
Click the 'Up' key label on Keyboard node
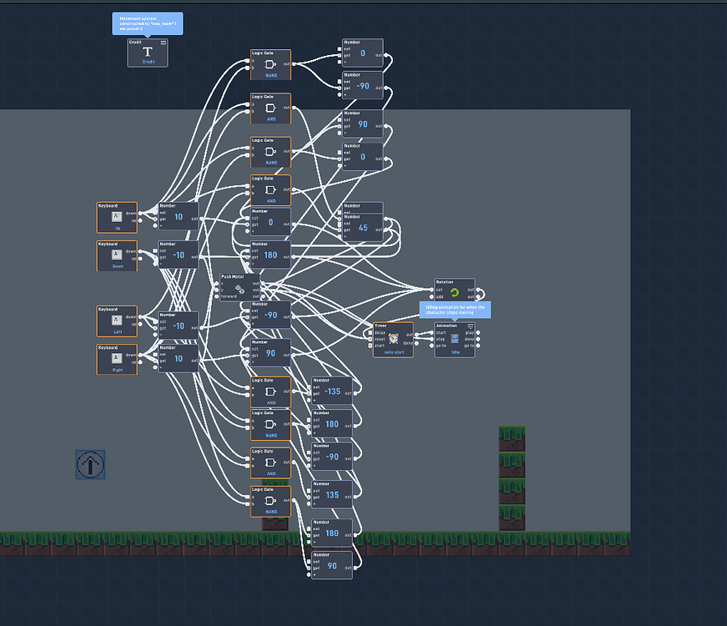[118, 228]
